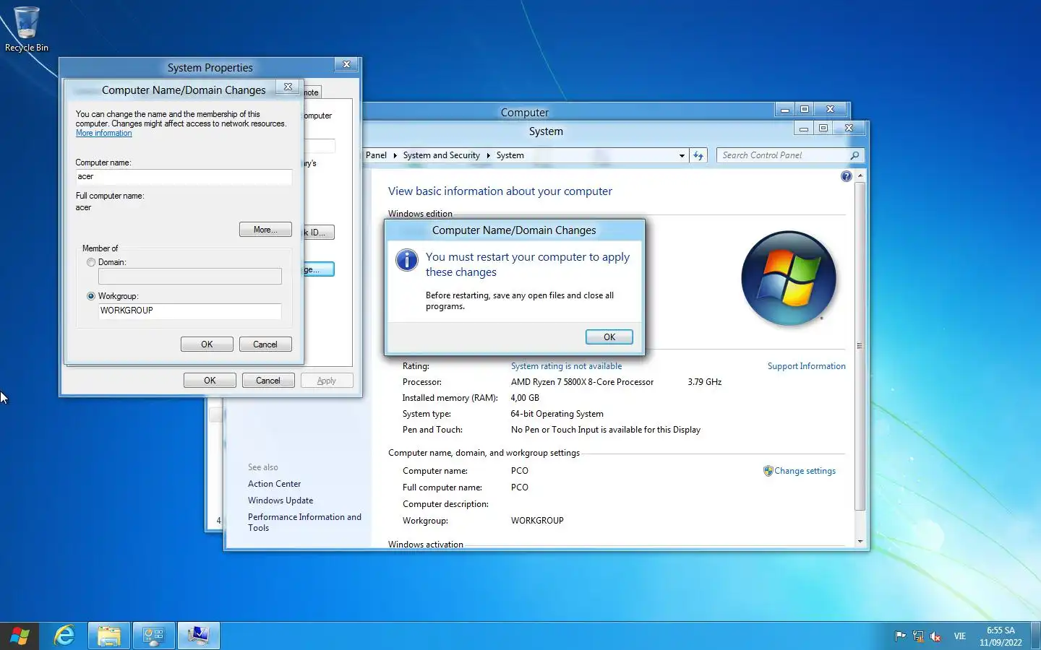This screenshot has width=1041, height=650.
Task: Click the help question mark icon in System window
Action: click(x=846, y=176)
